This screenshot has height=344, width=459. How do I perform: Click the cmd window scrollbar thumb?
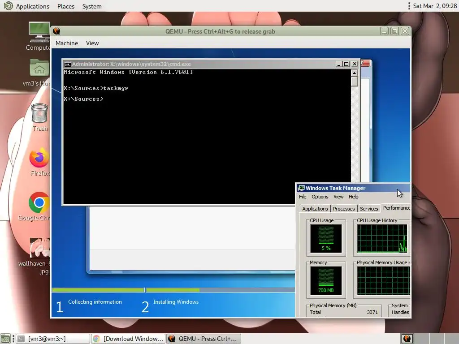pos(354,82)
